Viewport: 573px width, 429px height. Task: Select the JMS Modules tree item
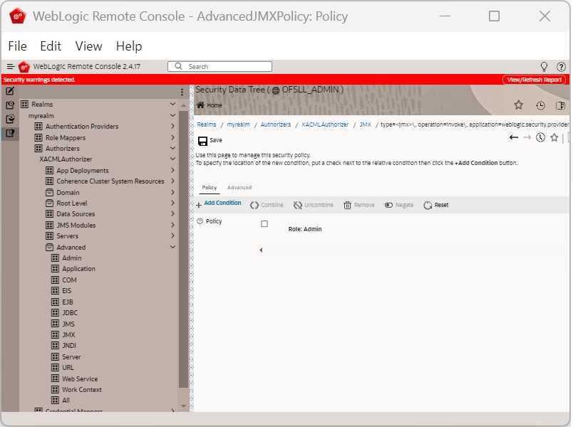(x=76, y=226)
